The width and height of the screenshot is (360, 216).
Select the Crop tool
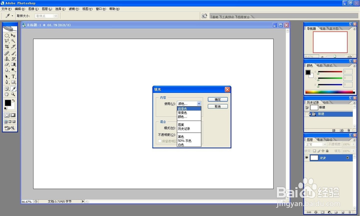7,46
